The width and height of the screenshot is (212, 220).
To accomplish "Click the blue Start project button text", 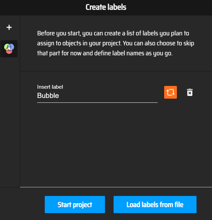I will [x=75, y=205].
